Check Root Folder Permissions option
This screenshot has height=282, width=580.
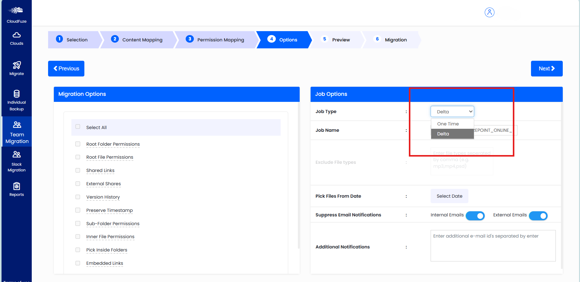(78, 144)
